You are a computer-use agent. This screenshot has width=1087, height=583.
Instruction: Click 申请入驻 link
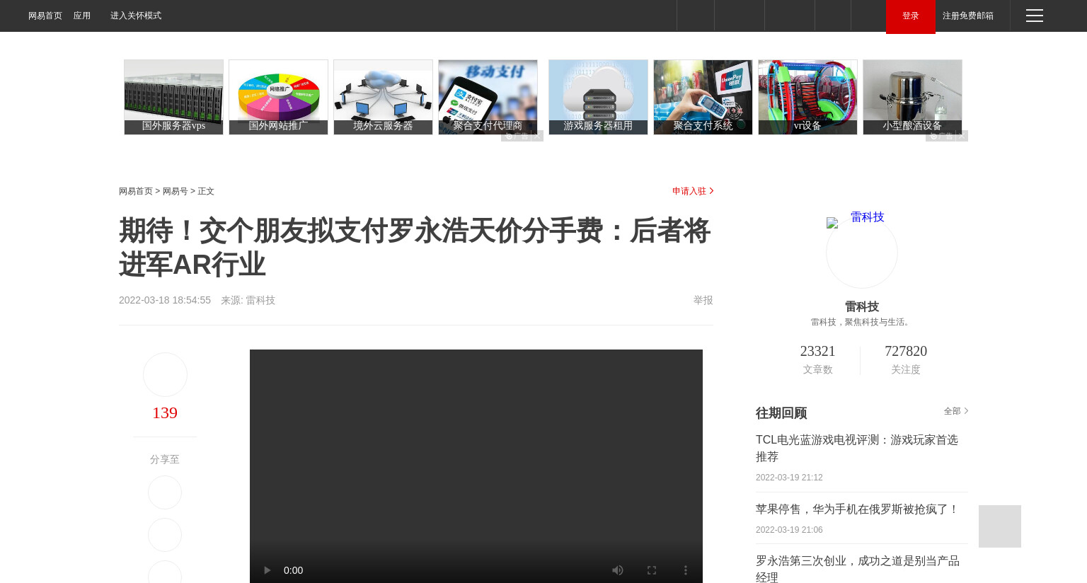[x=693, y=191]
